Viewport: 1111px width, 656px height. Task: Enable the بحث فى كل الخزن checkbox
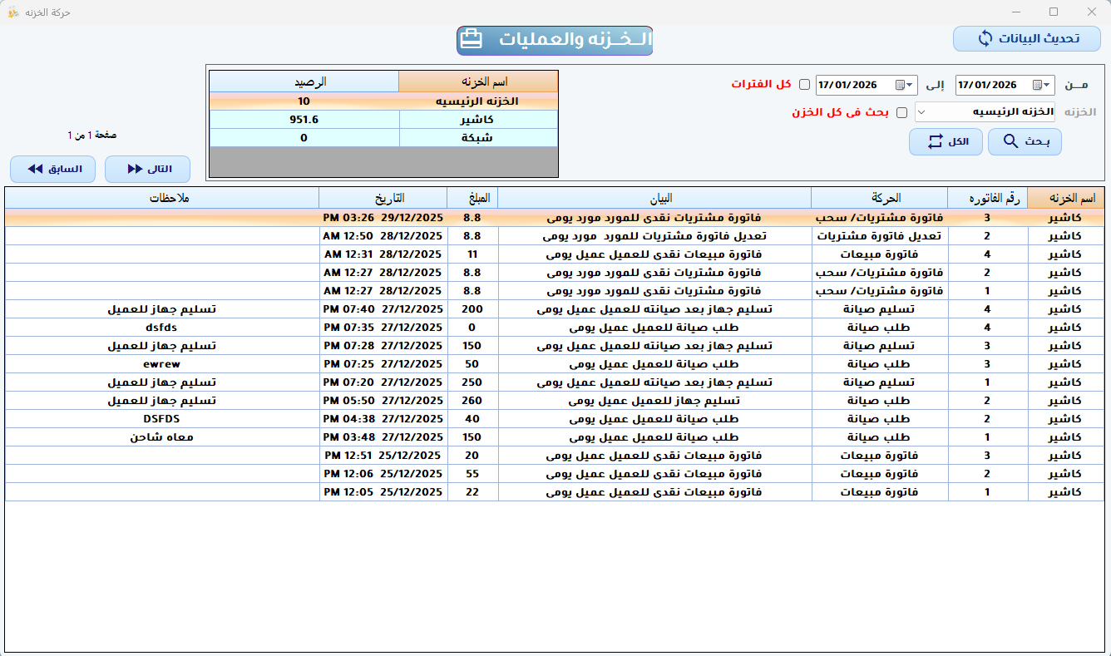[901, 112]
